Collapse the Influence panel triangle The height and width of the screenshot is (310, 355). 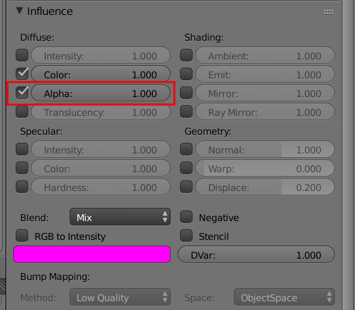pos(19,11)
